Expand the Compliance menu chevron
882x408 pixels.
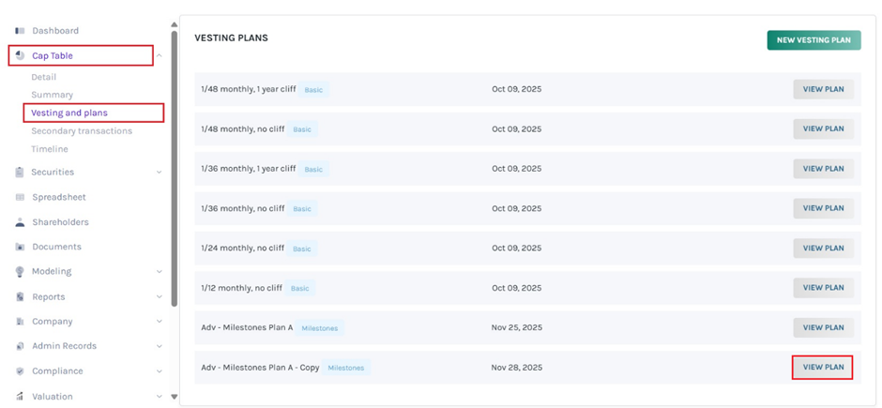(x=160, y=370)
